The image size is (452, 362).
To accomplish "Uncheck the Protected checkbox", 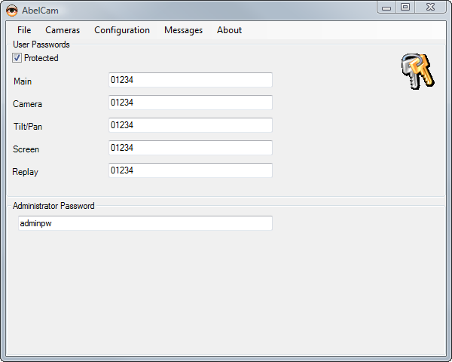I will [17, 58].
